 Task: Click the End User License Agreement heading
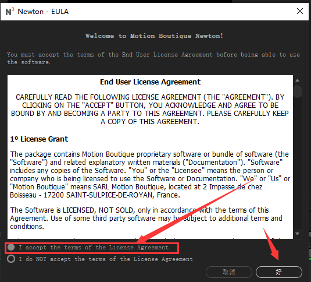[x=150, y=82]
